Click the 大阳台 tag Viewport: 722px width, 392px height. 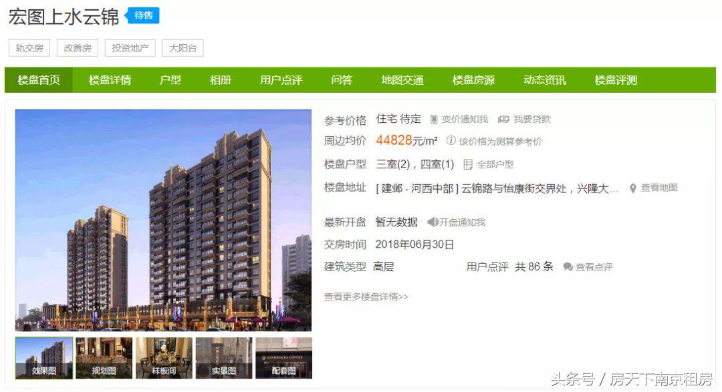pyautogui.click(x=183, y=48)
